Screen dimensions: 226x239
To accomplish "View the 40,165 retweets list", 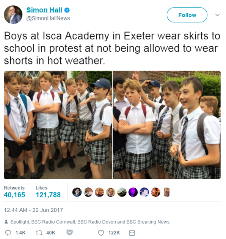I will [14, 192].
